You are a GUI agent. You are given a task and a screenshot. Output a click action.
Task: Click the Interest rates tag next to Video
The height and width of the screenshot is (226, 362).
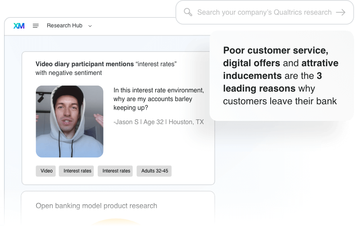[77, 171]
